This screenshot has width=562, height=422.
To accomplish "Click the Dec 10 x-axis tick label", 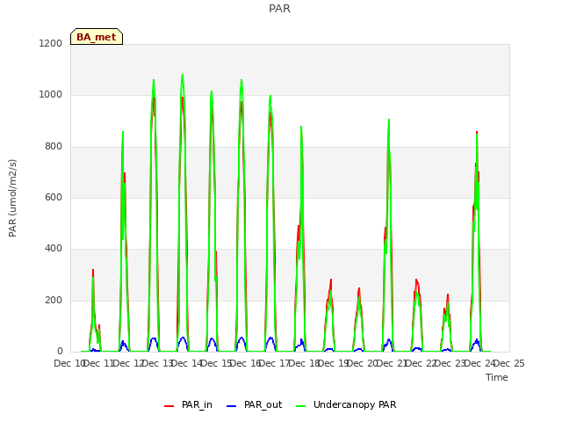I will tap(68, 363).
